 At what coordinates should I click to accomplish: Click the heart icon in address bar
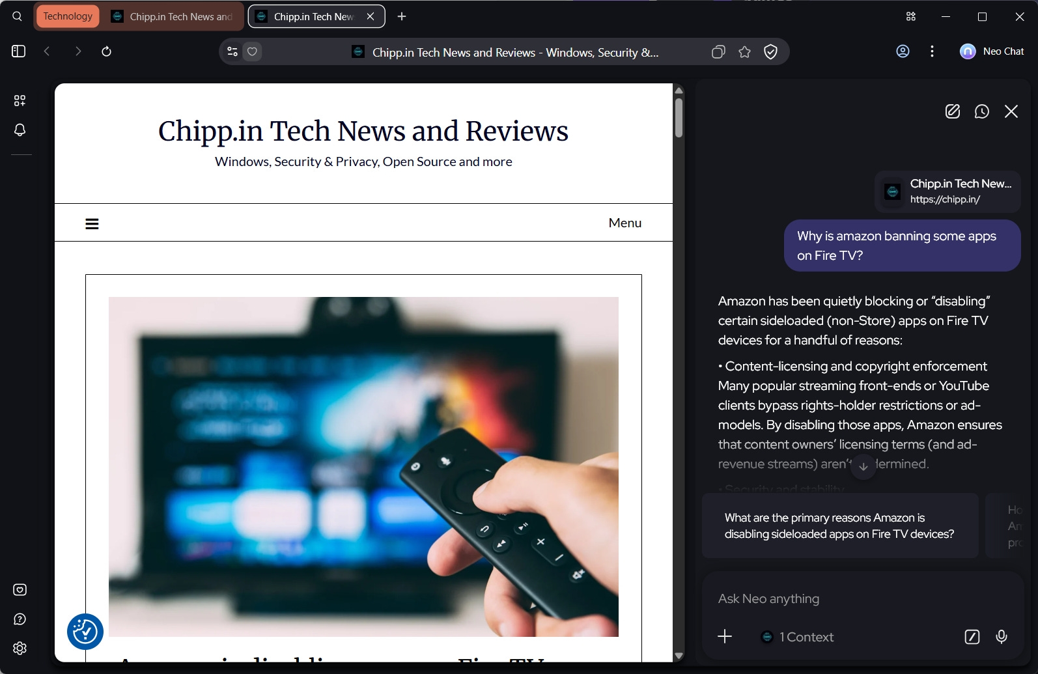253,51
